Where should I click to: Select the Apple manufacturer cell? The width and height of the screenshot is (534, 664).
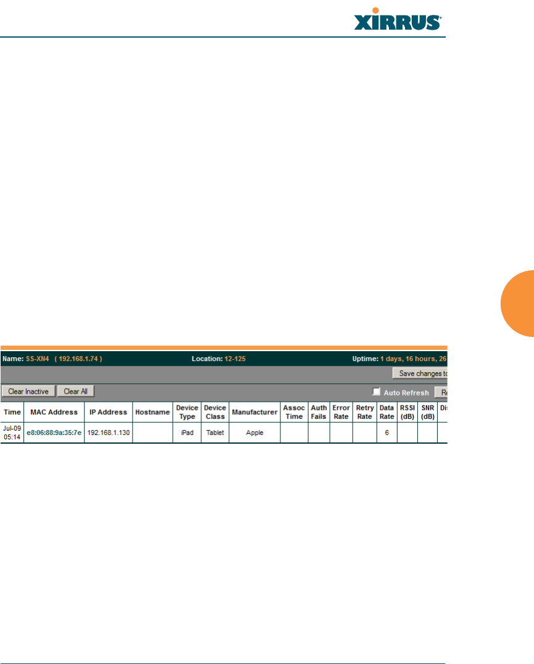click(x=254, y=433)
